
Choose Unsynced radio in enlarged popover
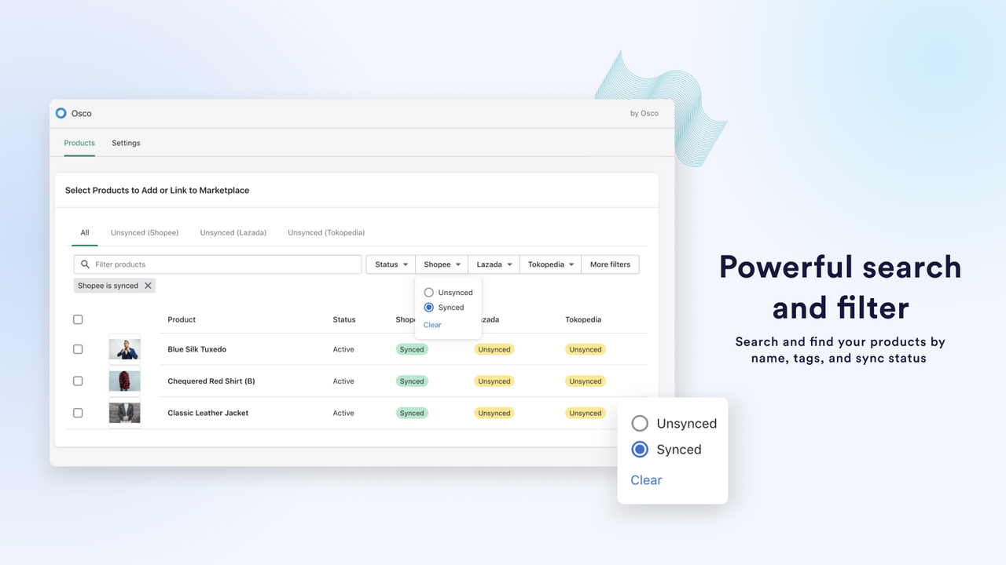[640, 424]
